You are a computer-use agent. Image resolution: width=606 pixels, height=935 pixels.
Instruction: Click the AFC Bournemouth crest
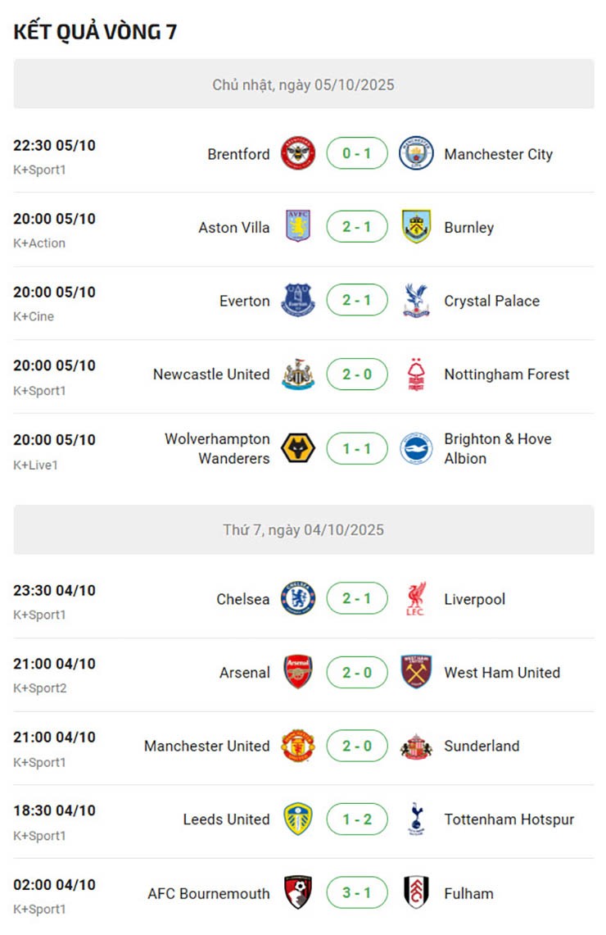pos(298,892)
